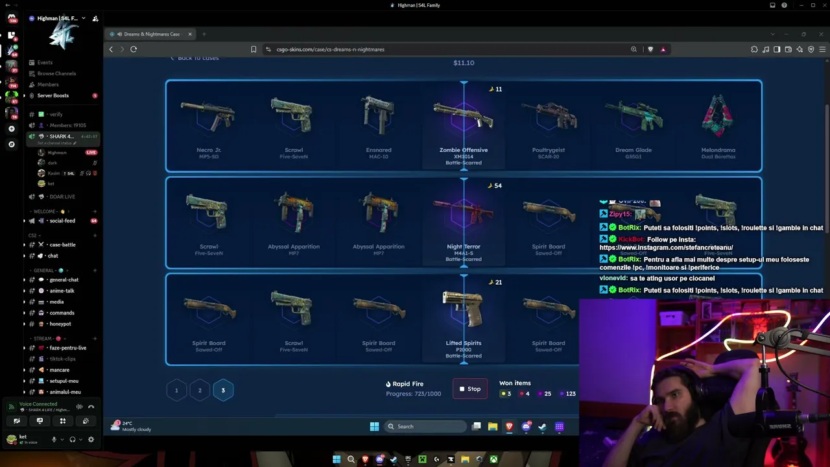
Task: Click the Windows taskbar Search box
Action: coord(425,426)
